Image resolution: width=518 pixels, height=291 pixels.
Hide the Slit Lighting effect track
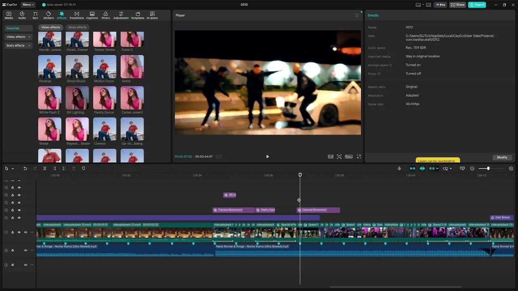(x=19, y=195)
